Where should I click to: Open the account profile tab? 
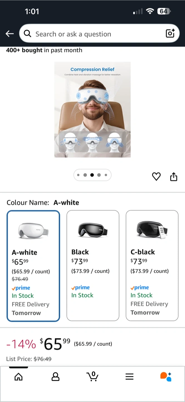pyautogui.click(x=55, y=377)
